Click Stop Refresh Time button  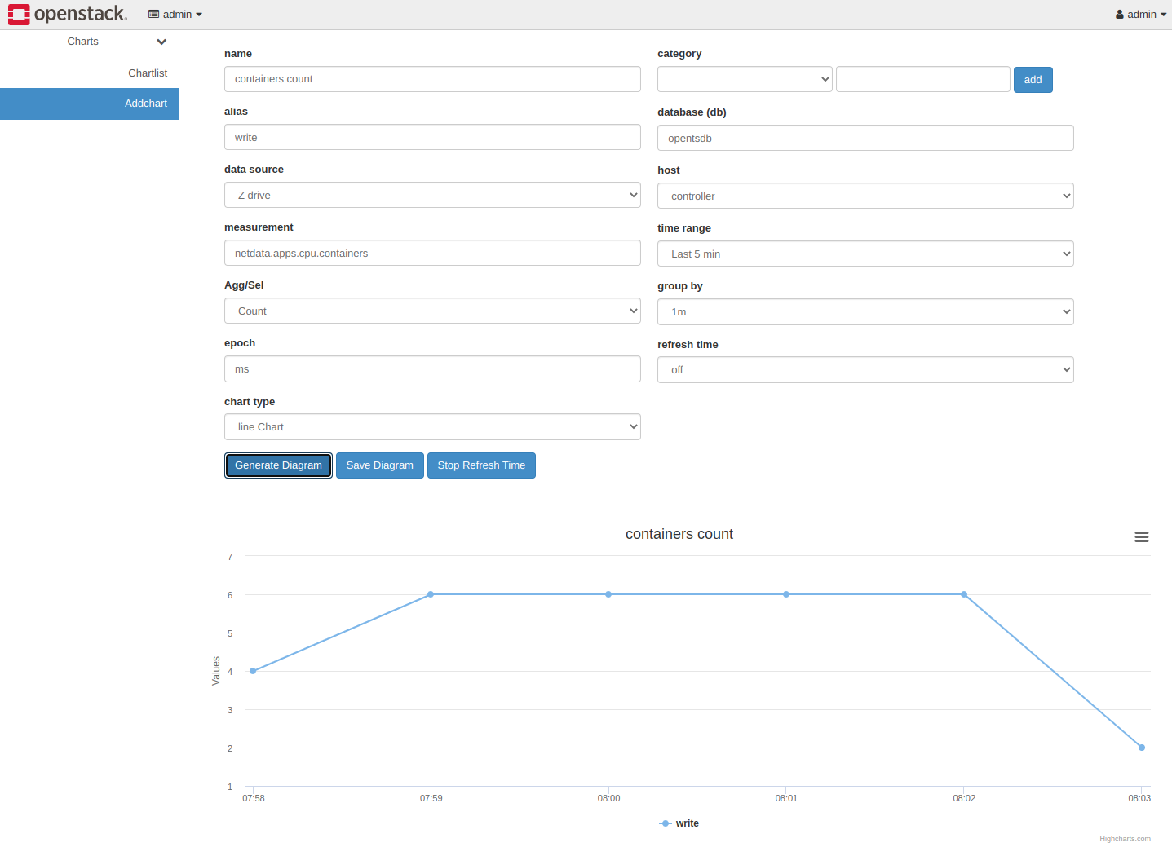tap(481, 465)
